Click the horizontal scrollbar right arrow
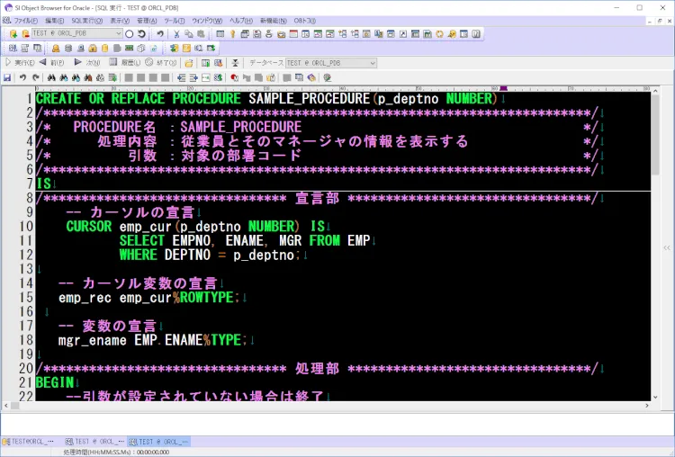 pos(646,406)
